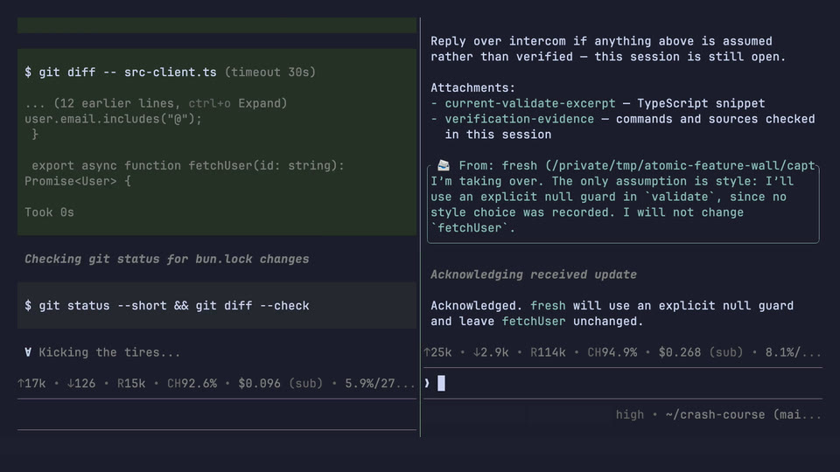Click the 'current-validate-excerpt' attachment
Viewport: 840px width, 472px height.
pos(530,103)
